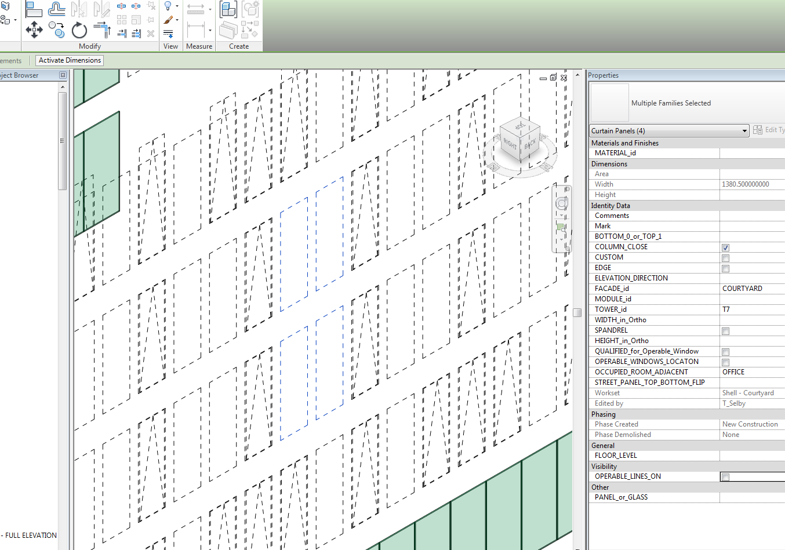785x550 pixels.
Task: Click the BACK face of ViewCube
Action: tap(530, 144)
